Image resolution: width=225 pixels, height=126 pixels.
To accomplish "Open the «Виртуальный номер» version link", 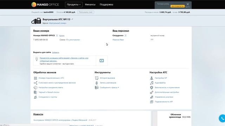I will (x=58, y=23).
